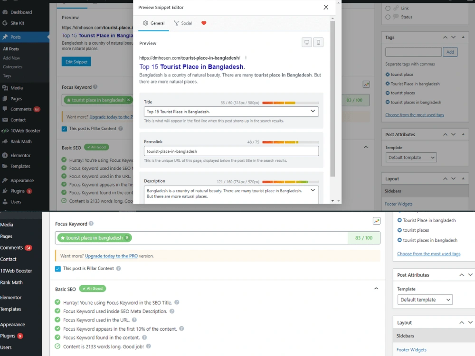This screenshot has width=475, height=356.
Task: Click the Edit Snippet button
Action: [x=76, y=62]
